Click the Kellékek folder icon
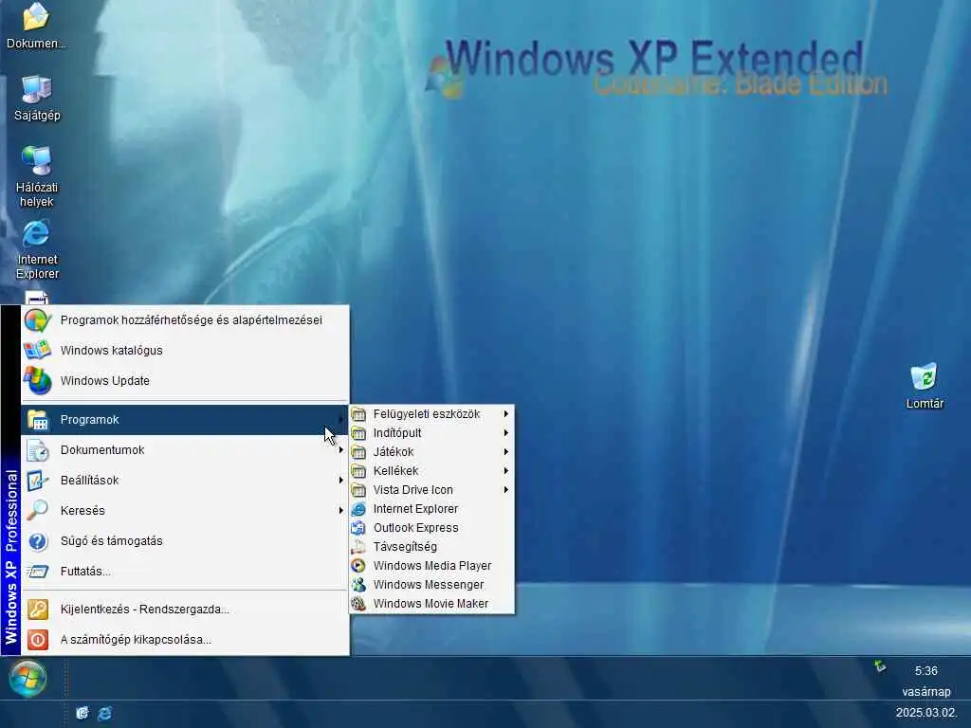The height and width of the screenshot is (728, 971). pyautogui.click(x=358, y=470)
